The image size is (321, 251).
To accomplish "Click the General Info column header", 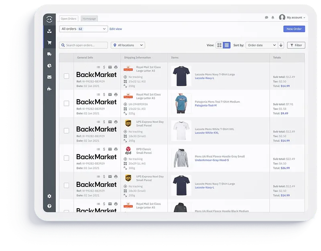I will [x=85, y=58].
